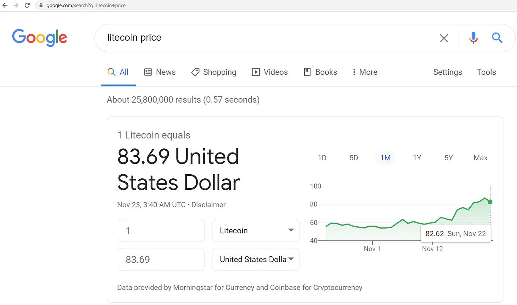Select the Max chart range
The image size is (517, 305).
tap(480, 158)
